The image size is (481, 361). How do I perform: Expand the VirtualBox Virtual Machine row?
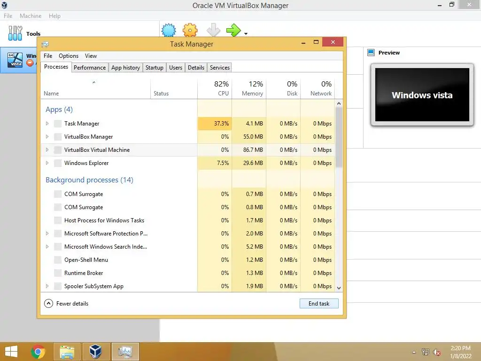click(x=47, y=150)
